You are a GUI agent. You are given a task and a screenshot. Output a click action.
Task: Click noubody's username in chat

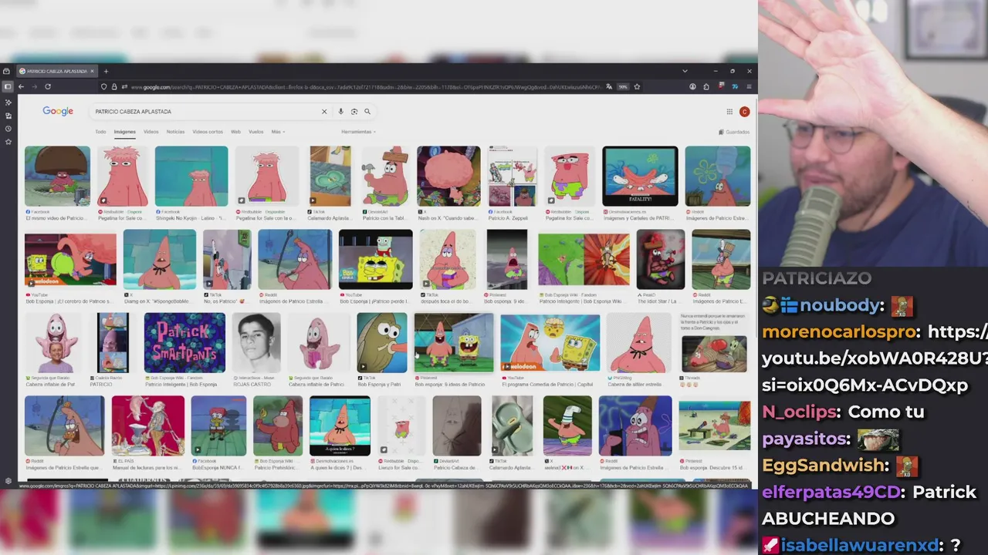(841, 305)
